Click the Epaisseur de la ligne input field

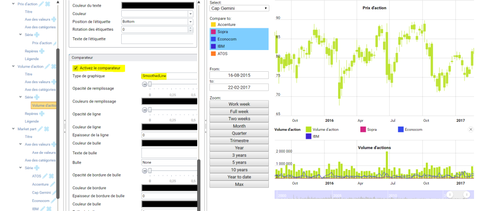169,135
